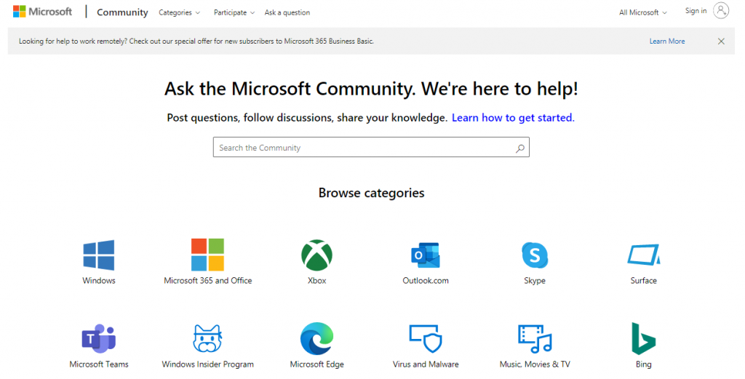Open the All Microsoft dropdown
Viewport: 745px width, 379px height.
point(643,12)
